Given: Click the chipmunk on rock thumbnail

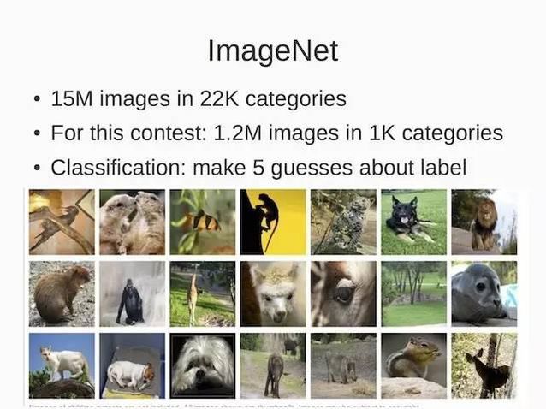Looking at the screenshot, I should [x=413, y=366].
